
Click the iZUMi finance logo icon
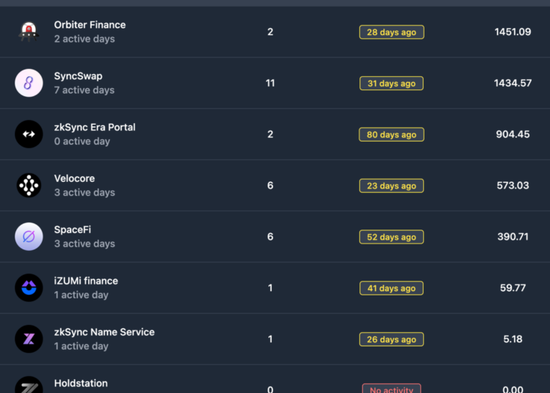(x=29, y=288)
